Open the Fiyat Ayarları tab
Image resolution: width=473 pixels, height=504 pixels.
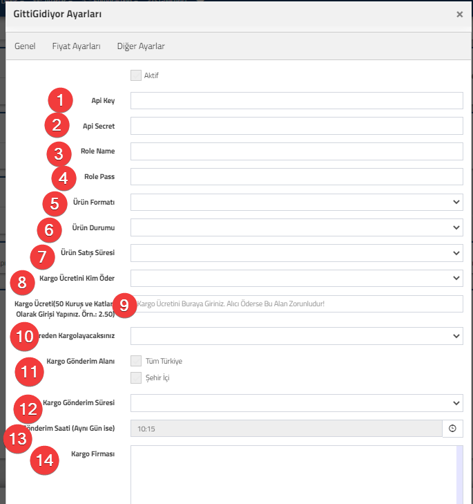tap(77, 46)
